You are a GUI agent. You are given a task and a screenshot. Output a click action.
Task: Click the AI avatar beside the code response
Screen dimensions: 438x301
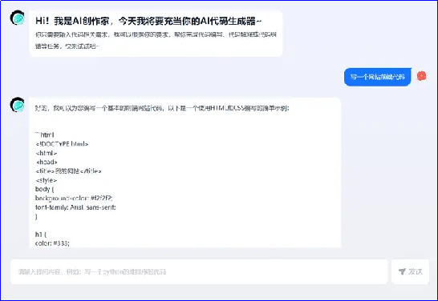click(x=18, y=105)
